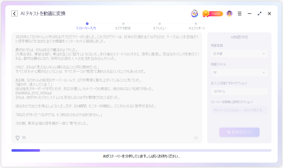Click the 主人公 name field with なりかくん
Image resolution: width=283 pixels, height=168 pixels.
click(239, 91)
